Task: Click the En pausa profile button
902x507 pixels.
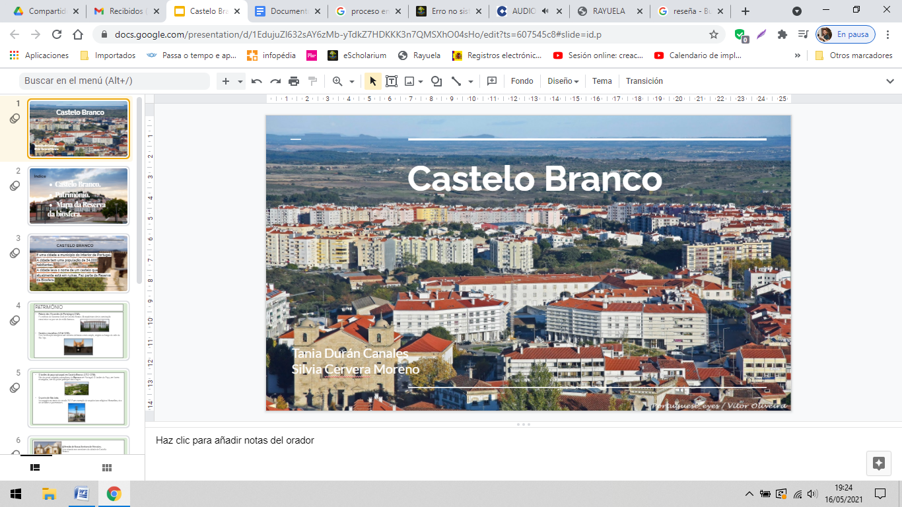Action: coord(846,34)
